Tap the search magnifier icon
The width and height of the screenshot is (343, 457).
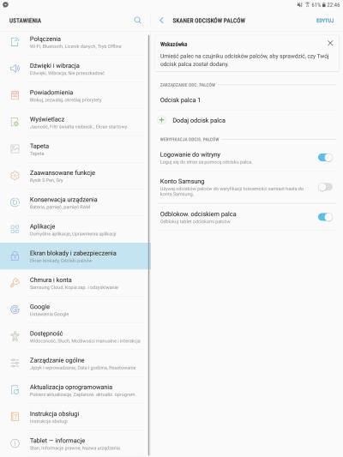pyautogui.click(x=137, y=20)
